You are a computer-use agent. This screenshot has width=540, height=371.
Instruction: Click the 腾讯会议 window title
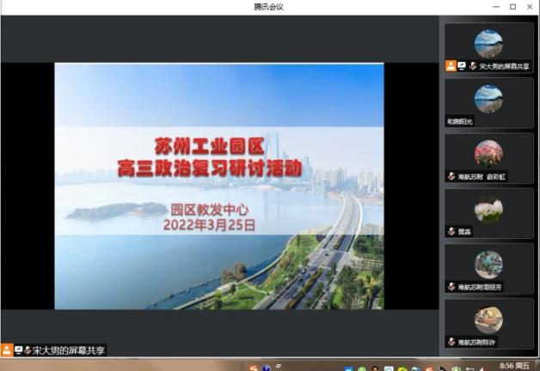pos(268,7)
